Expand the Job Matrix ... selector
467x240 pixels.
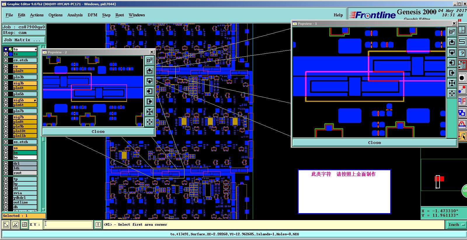pyautogui.click(x=24, y=40)
